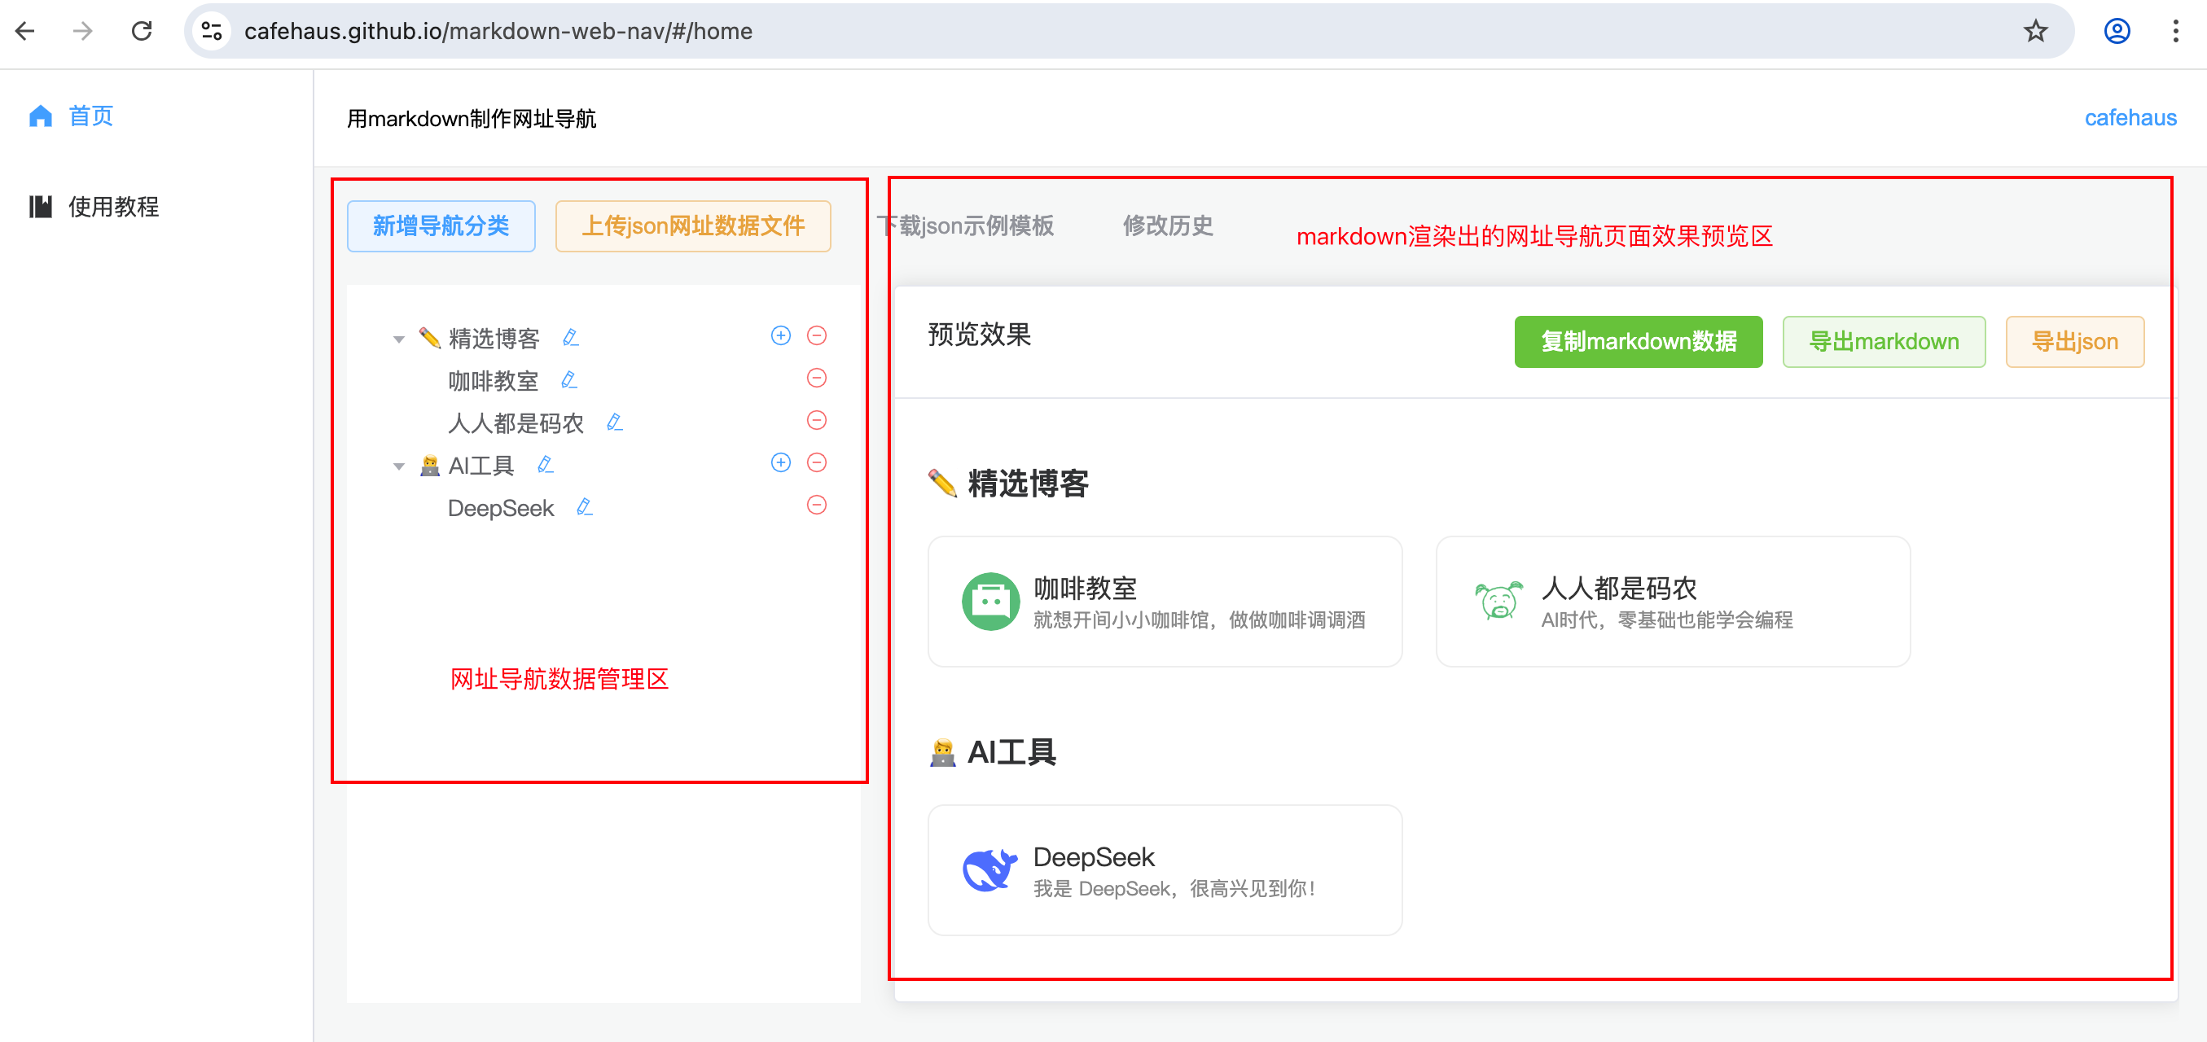Edit AI工具 with its pencil icon
Image resolution: width=2207 pixels, height=1042 pixels.
pos(545,464)
